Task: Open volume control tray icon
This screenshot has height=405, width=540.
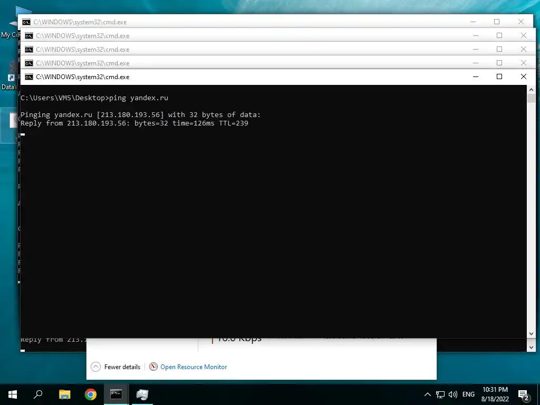Action: tap(453, 394)
